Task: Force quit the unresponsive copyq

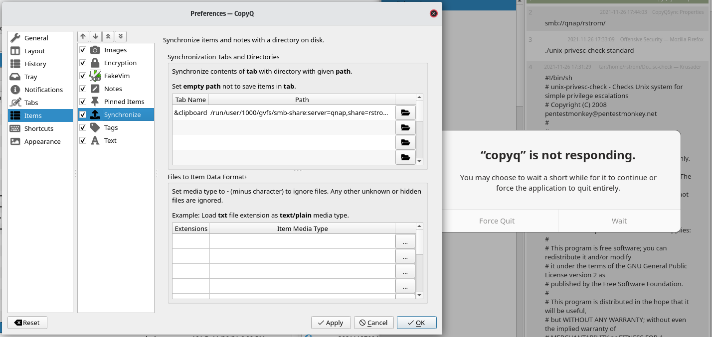Action: [x=497, y=221]
